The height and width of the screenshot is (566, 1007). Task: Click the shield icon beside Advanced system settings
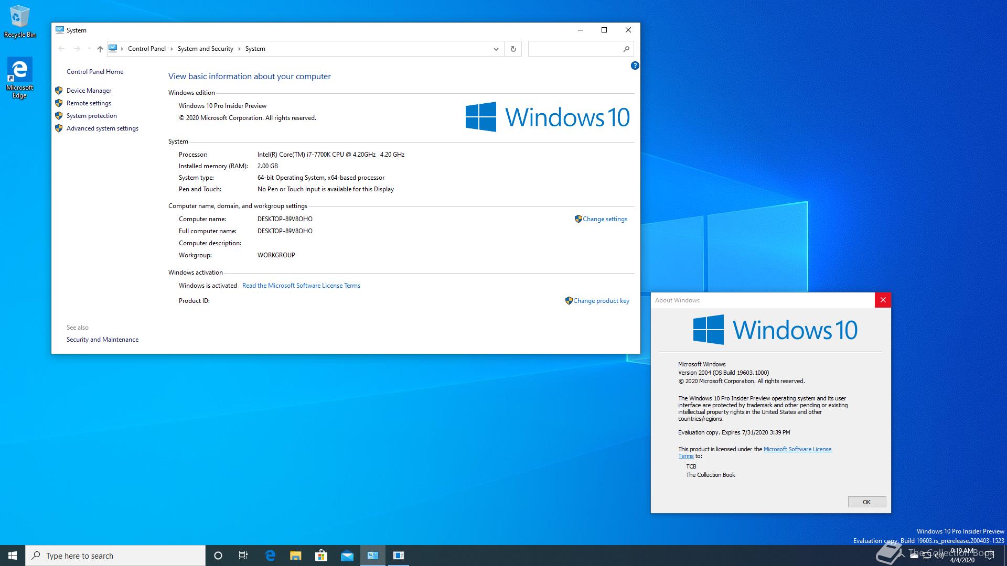[59, 128]
